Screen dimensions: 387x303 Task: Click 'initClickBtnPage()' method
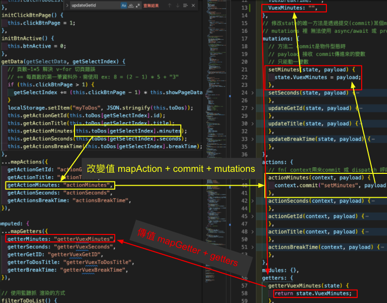[29, 15]
